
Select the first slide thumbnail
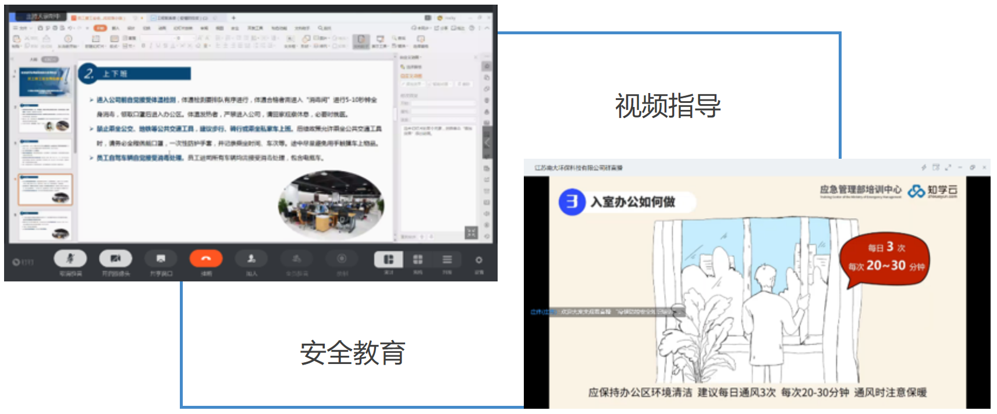tap(45, 83)
